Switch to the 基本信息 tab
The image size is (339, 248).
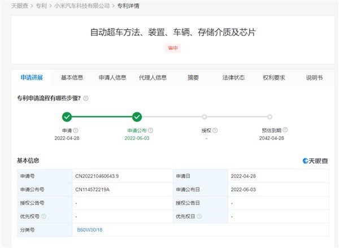72,77
